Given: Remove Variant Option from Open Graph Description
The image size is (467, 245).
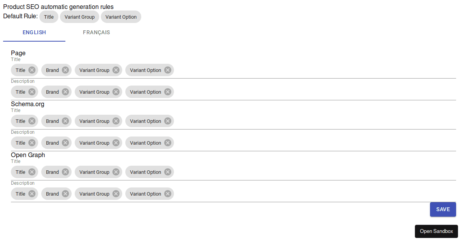Looking at the screenshot, I should click(167, 194).
